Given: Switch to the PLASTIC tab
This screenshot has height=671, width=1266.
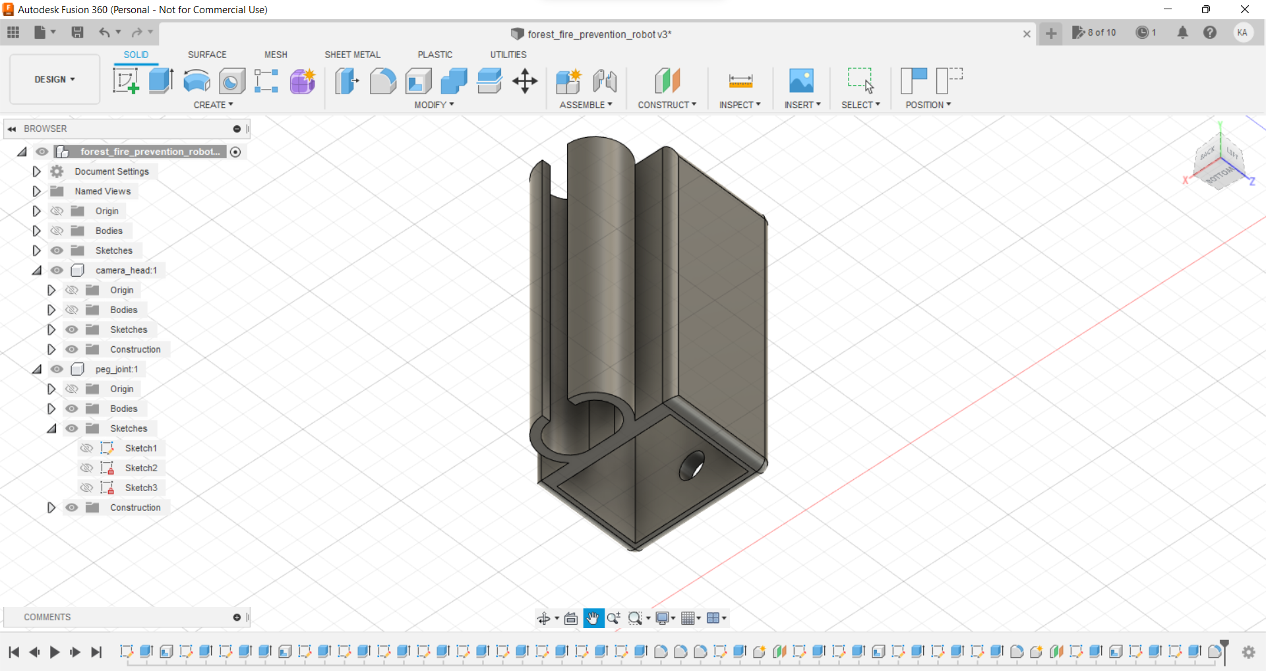Looking at the screenshot, I should (435, 55).
